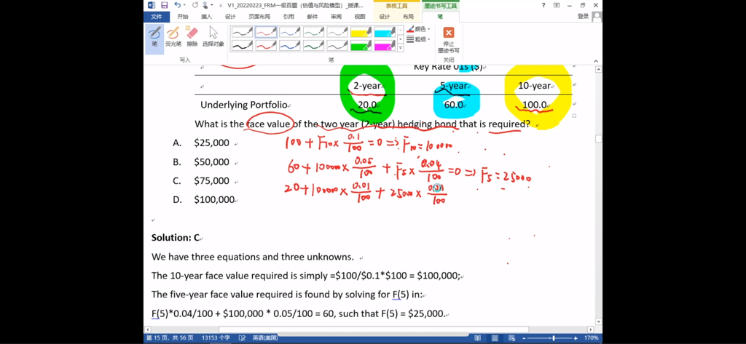Screen dimensions: 746x344
Task: Choose the Eraser (擦除) tool
Action: pos(192,36)
